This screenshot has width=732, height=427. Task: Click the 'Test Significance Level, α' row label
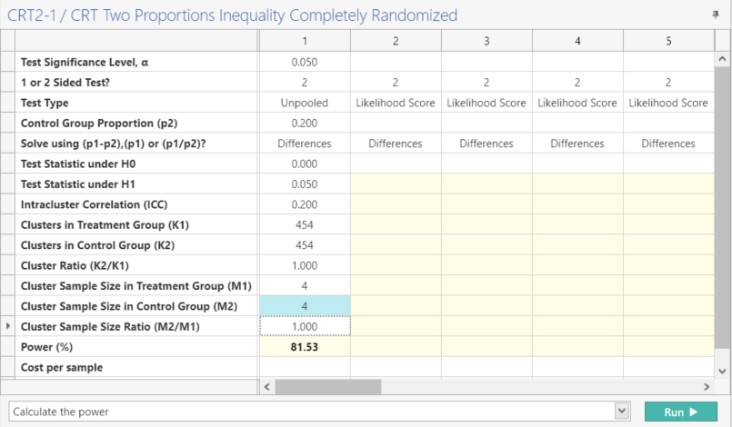tap(85, 62)
